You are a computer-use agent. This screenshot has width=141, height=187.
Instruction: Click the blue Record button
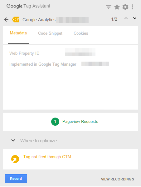tap(16, 179)
